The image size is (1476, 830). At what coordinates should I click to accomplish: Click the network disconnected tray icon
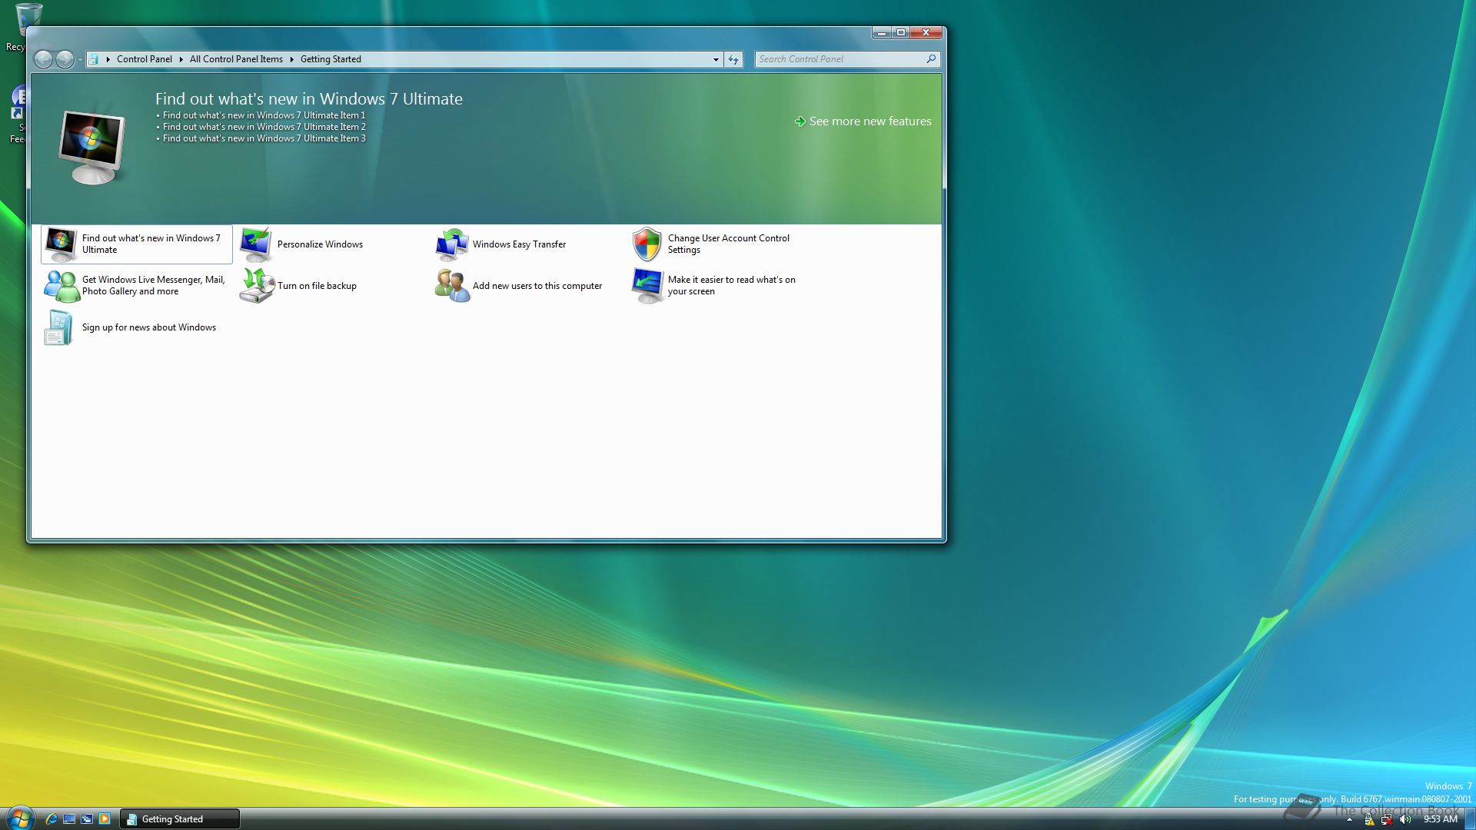pyautogui.click(x=1387, y=820)
